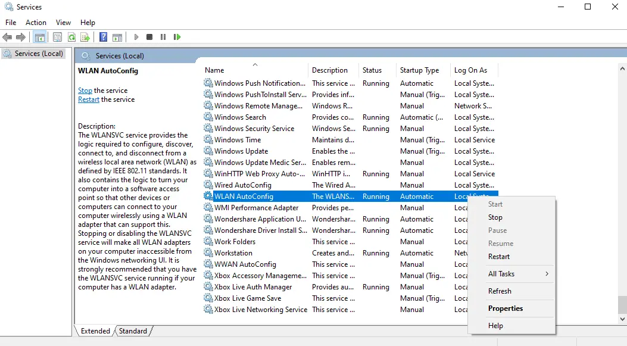Choose Restart in the context menu
627x346 pixels.
(511, 257)
